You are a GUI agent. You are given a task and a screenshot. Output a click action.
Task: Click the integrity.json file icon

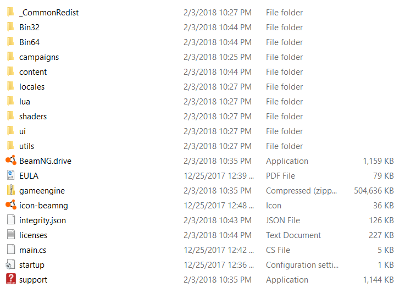(x=11, y=220)
